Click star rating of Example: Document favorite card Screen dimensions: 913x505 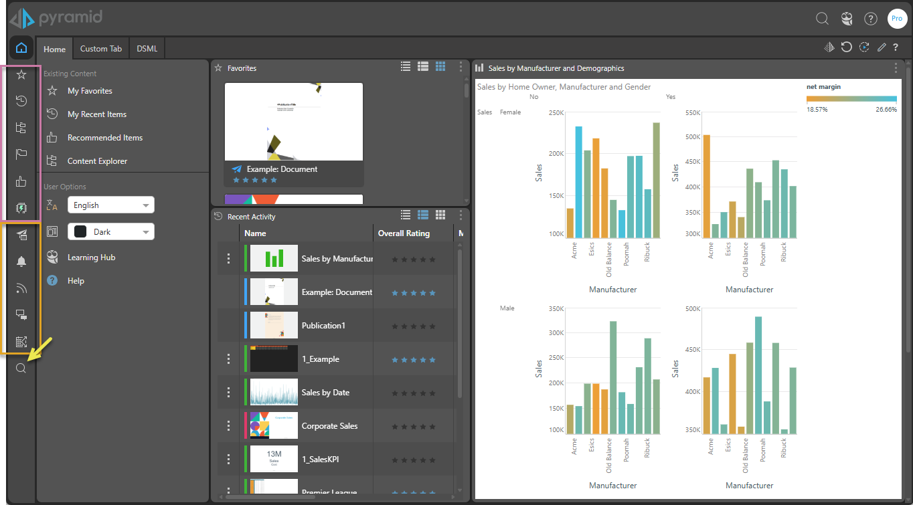pos(254,180)
